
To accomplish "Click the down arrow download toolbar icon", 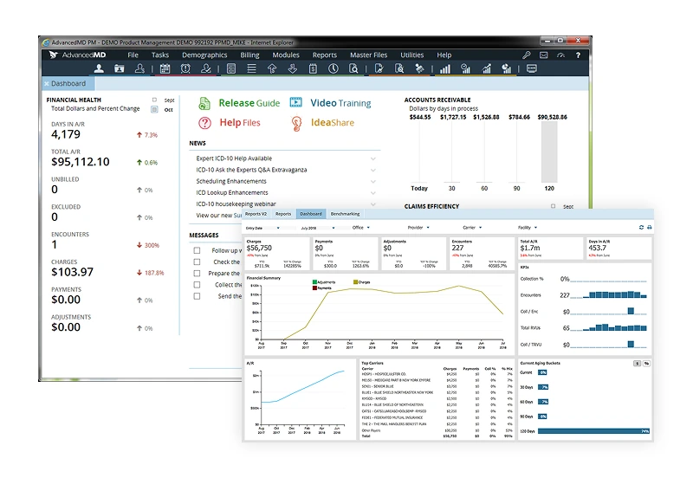I will coord(293,68).
